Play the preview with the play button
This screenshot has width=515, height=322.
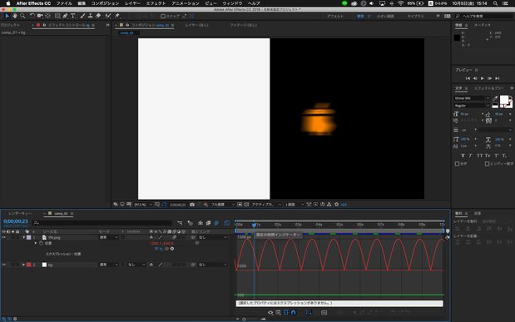483,78
